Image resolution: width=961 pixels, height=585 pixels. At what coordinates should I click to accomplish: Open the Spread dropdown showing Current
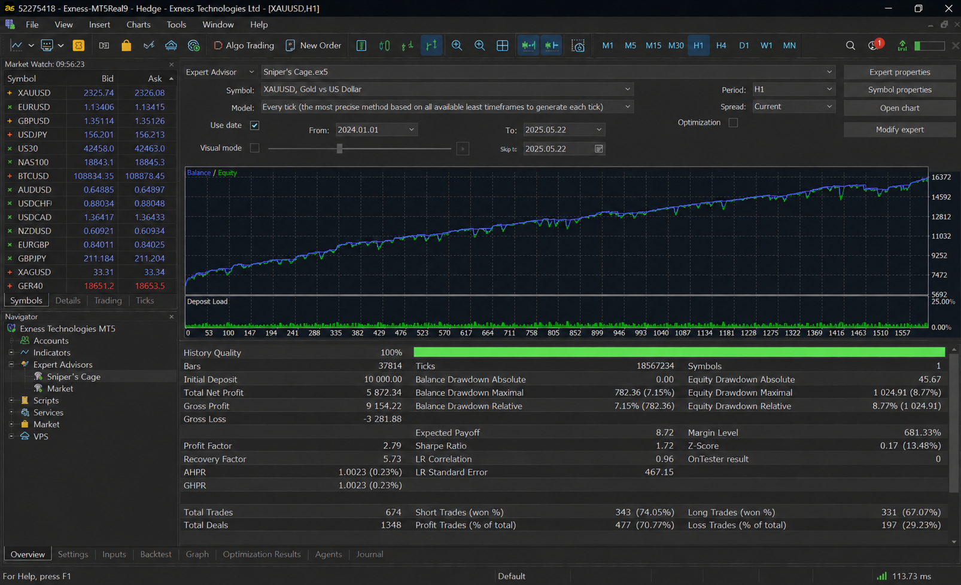793,106
